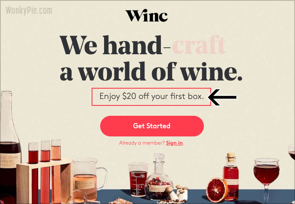This screenshot has width=295, height=204.
Task: Select the measuring beaker of red wine
Action: [138, 179]
